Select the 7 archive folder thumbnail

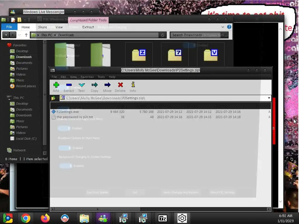175,55
